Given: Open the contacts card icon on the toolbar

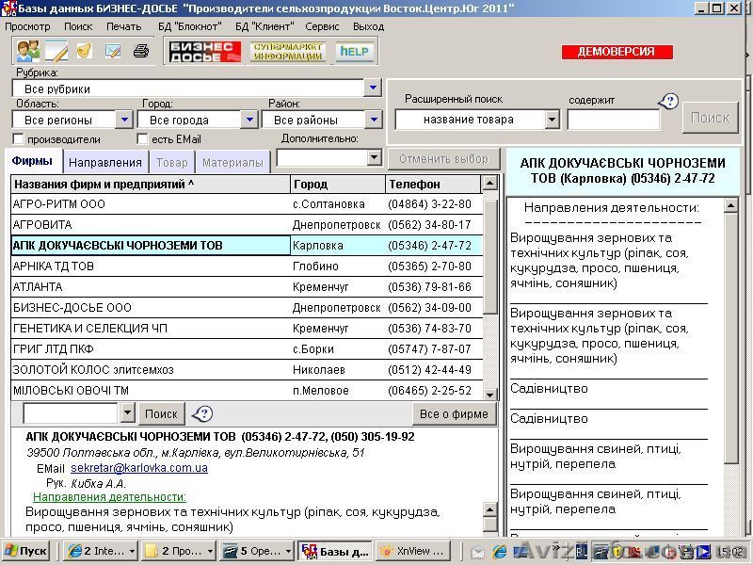Looking at the screenshot, I should [x=26, y=52].
